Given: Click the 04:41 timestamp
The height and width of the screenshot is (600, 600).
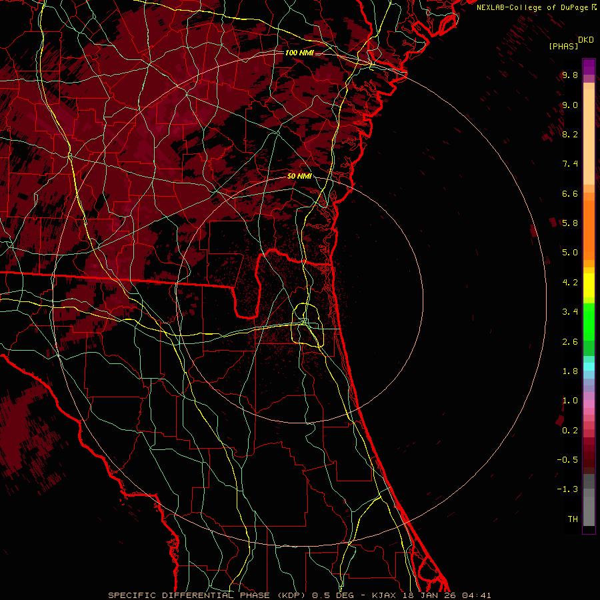Looking at the screenshot, I should pos(476,595).
